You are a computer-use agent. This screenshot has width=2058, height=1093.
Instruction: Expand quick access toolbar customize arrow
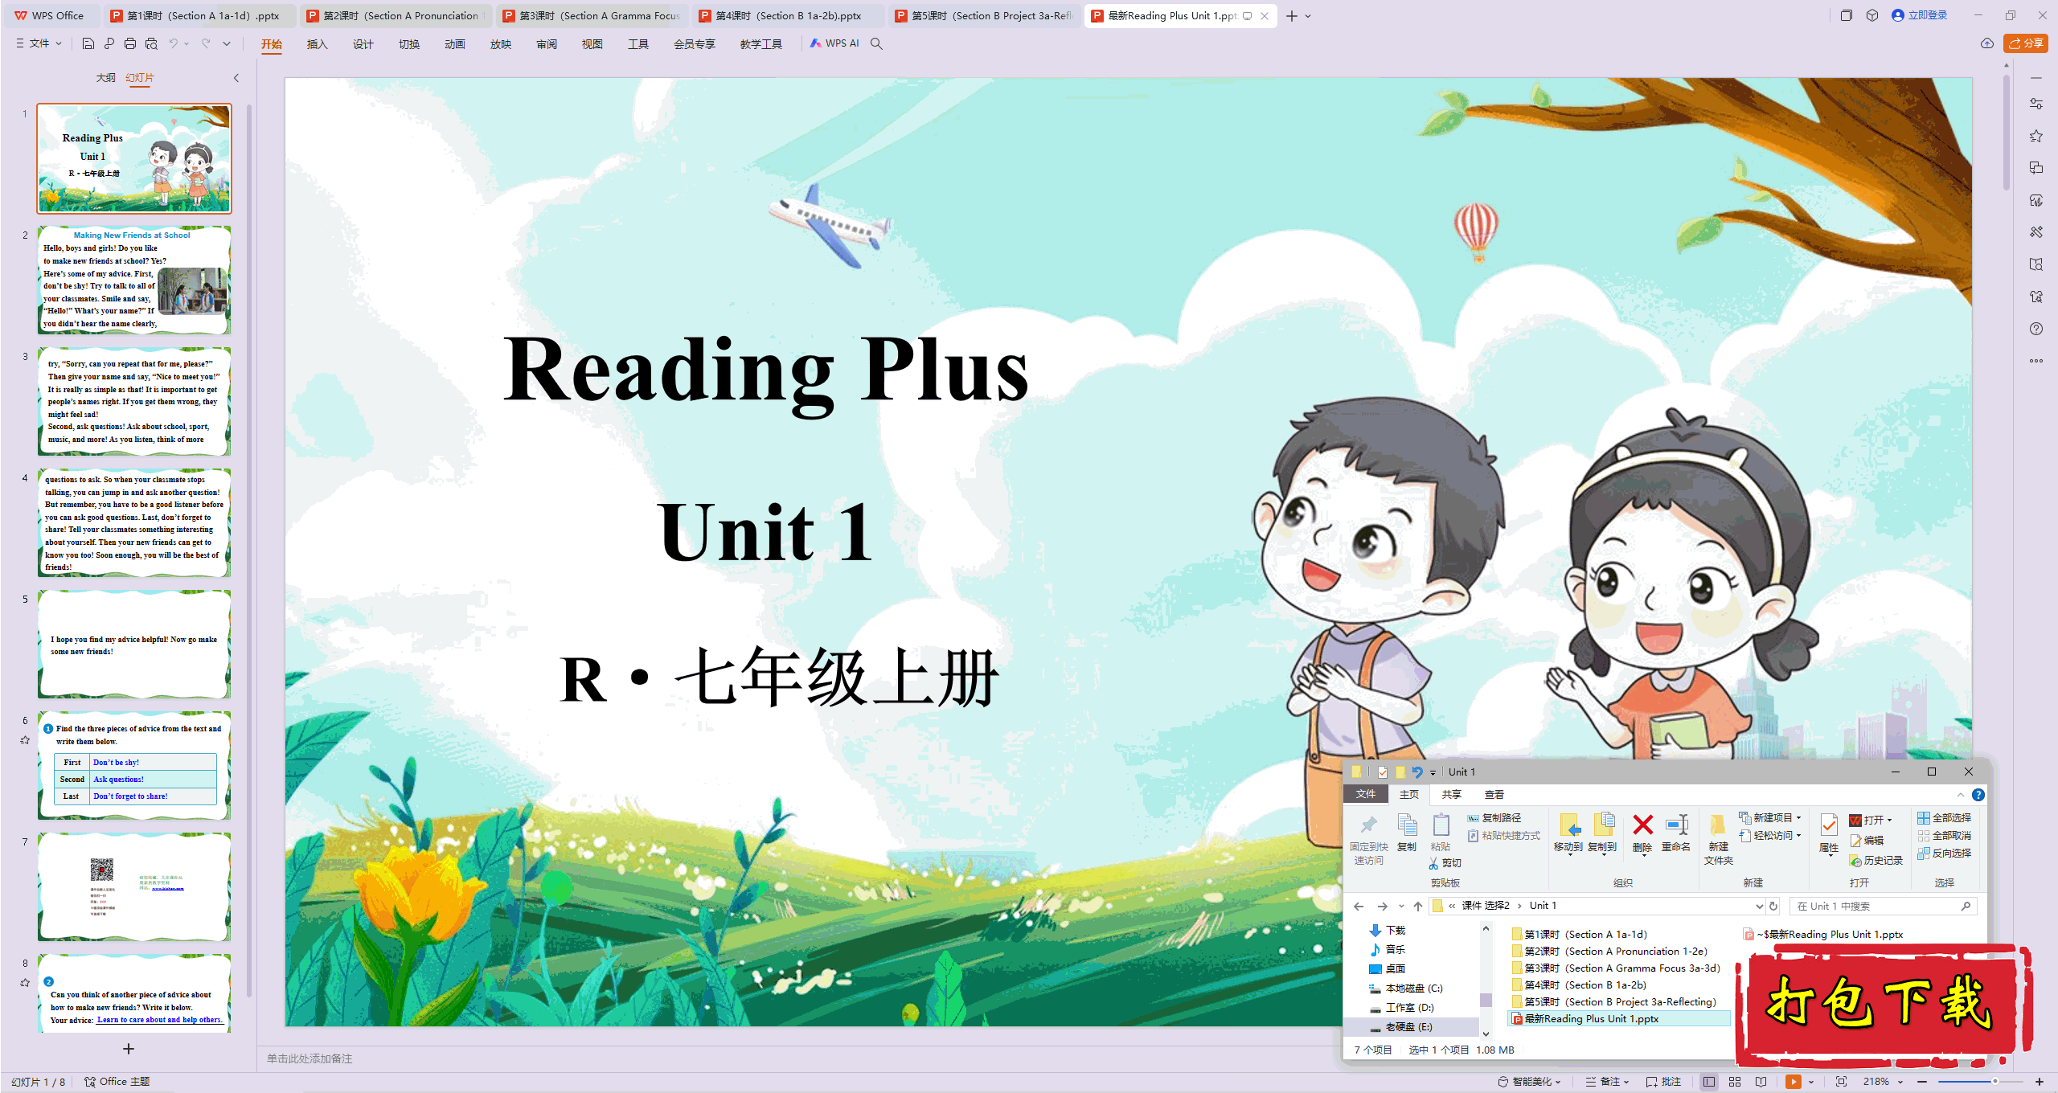227,43
